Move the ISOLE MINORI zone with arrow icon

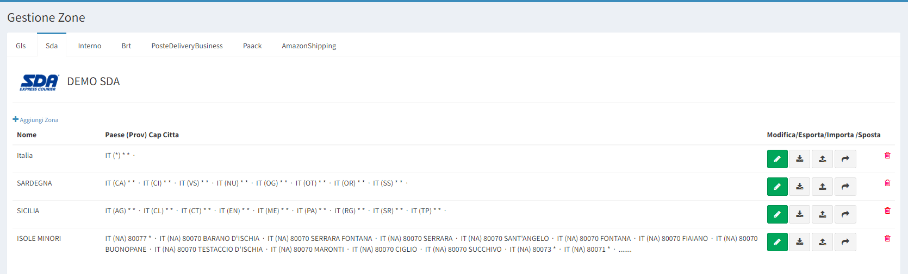coord(845,242)
